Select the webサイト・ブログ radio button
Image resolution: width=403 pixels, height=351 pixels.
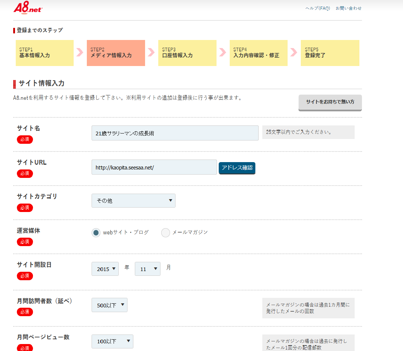click(96, 233)
